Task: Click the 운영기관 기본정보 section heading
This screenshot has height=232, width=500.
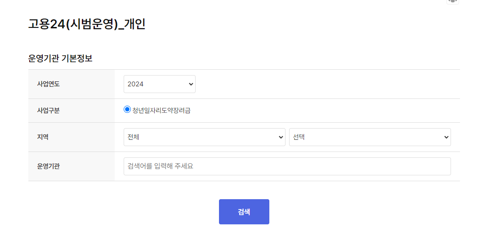Action: point(60,58)
